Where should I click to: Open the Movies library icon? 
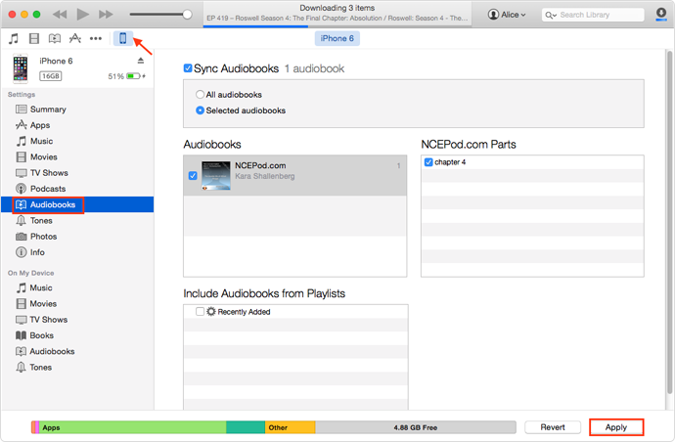[34, 38]
